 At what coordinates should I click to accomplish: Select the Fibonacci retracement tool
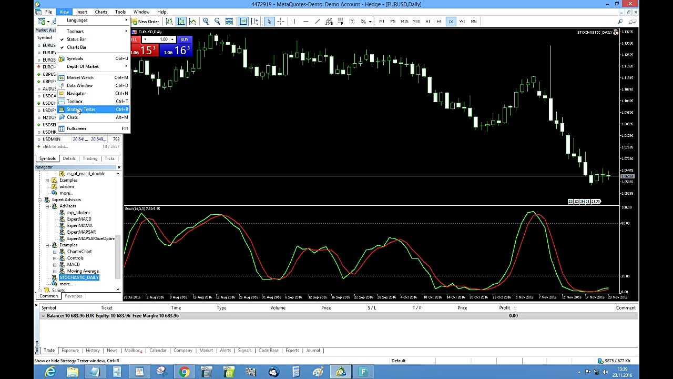tap(341, 22)
